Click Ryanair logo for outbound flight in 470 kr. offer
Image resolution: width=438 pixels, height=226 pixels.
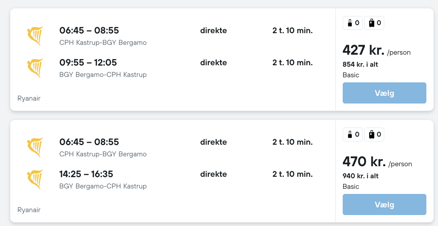[35, 147]
